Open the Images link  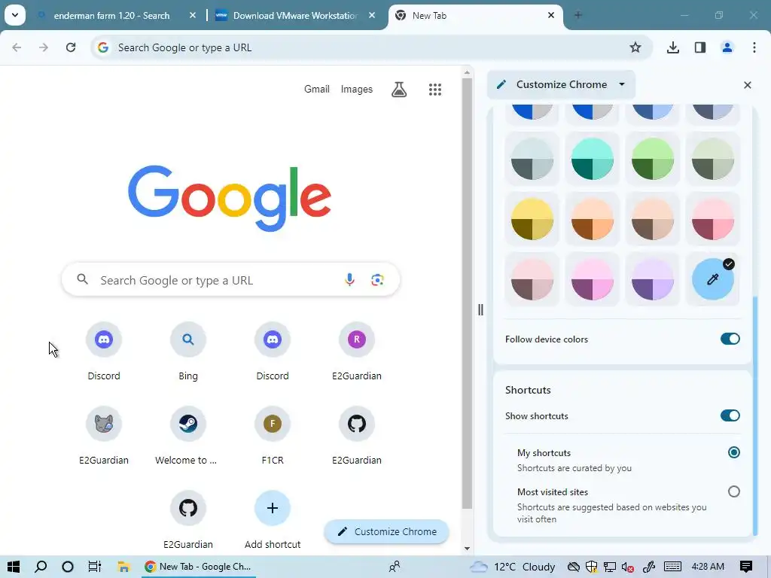356,90
